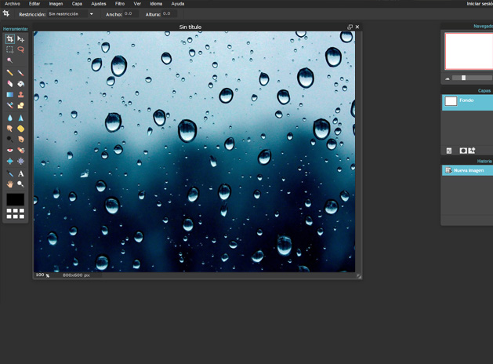This screenshot has width=493, height=364.
Task: Pick the Dodge tool
Action: click(x=10, y=139)
